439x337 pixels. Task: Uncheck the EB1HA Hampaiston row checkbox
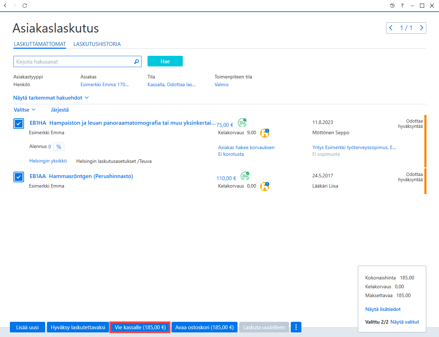point(19,124)
